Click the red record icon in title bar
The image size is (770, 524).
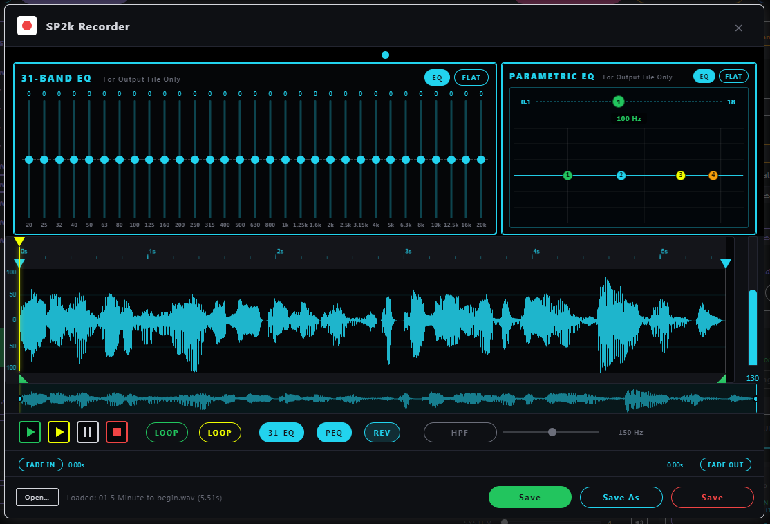click(27, 26)
